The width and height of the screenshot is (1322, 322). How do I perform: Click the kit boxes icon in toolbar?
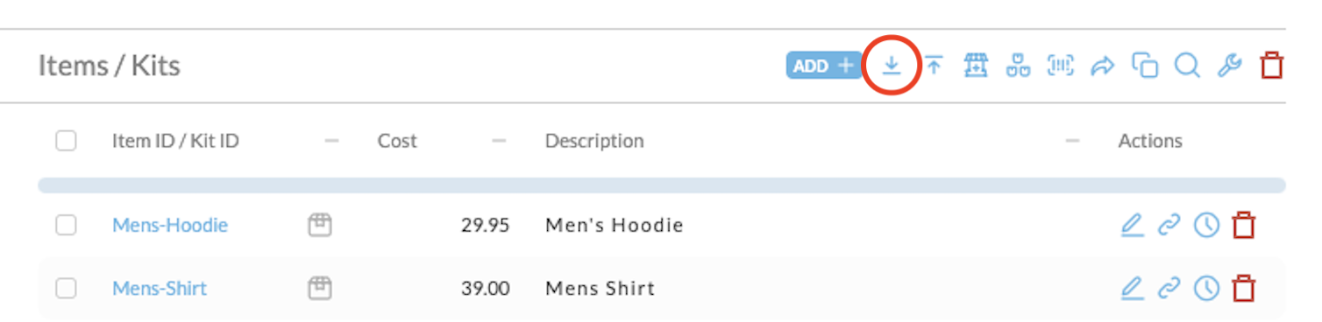pyautogui.click(x=1018, y=66)
